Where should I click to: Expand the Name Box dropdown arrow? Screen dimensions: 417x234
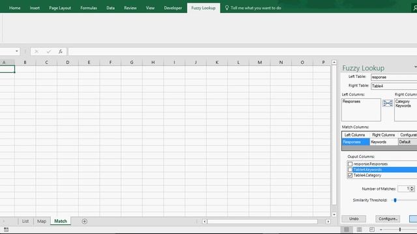click(17, 51)
